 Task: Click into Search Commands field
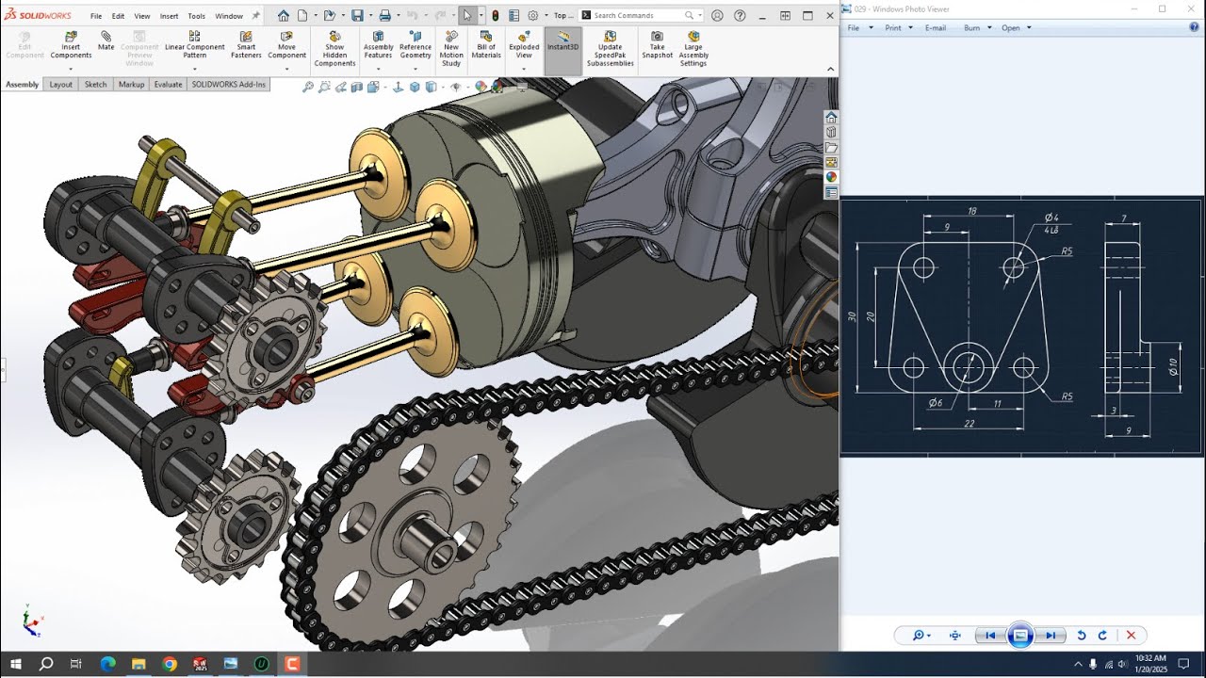click(x=641, y=15)
